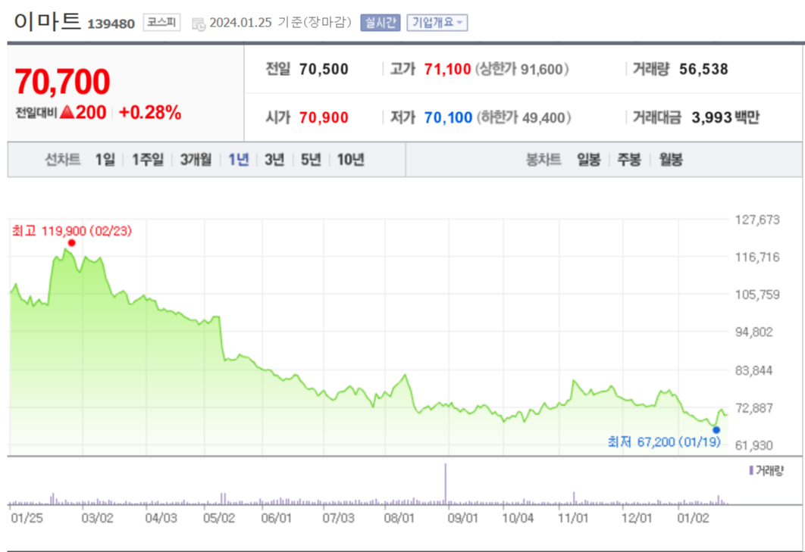The image size is (805, 552).
Task: Click the low price value 70,100
Action: 448,118
